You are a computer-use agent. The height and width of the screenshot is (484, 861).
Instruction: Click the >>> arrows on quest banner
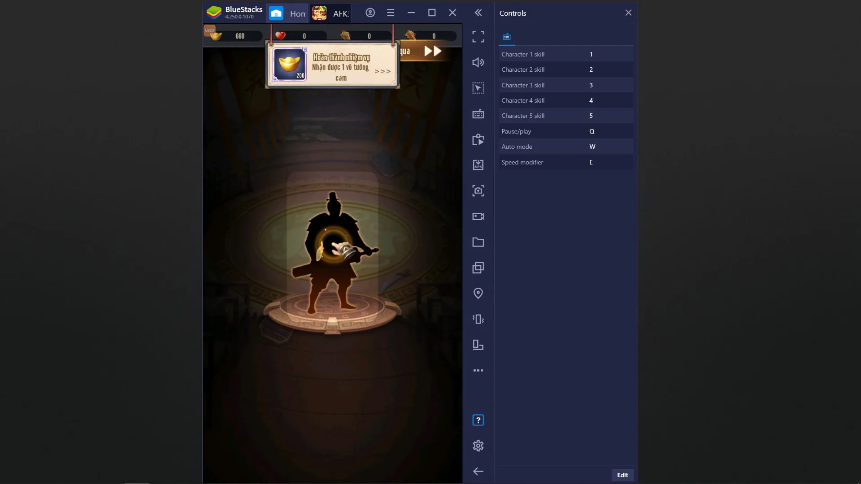tap(383, 71)
